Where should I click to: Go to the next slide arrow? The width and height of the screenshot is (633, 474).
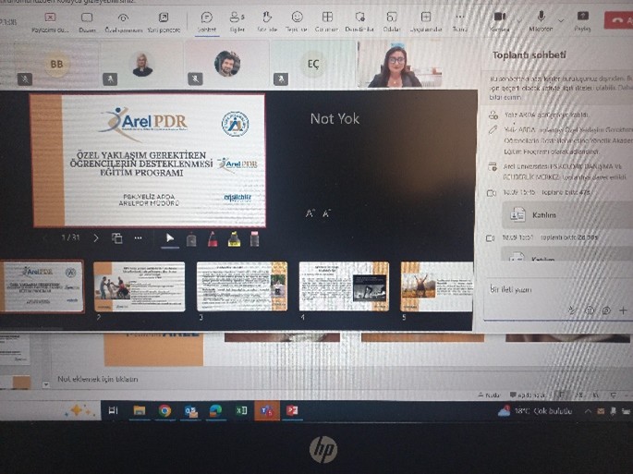(96, 238)
